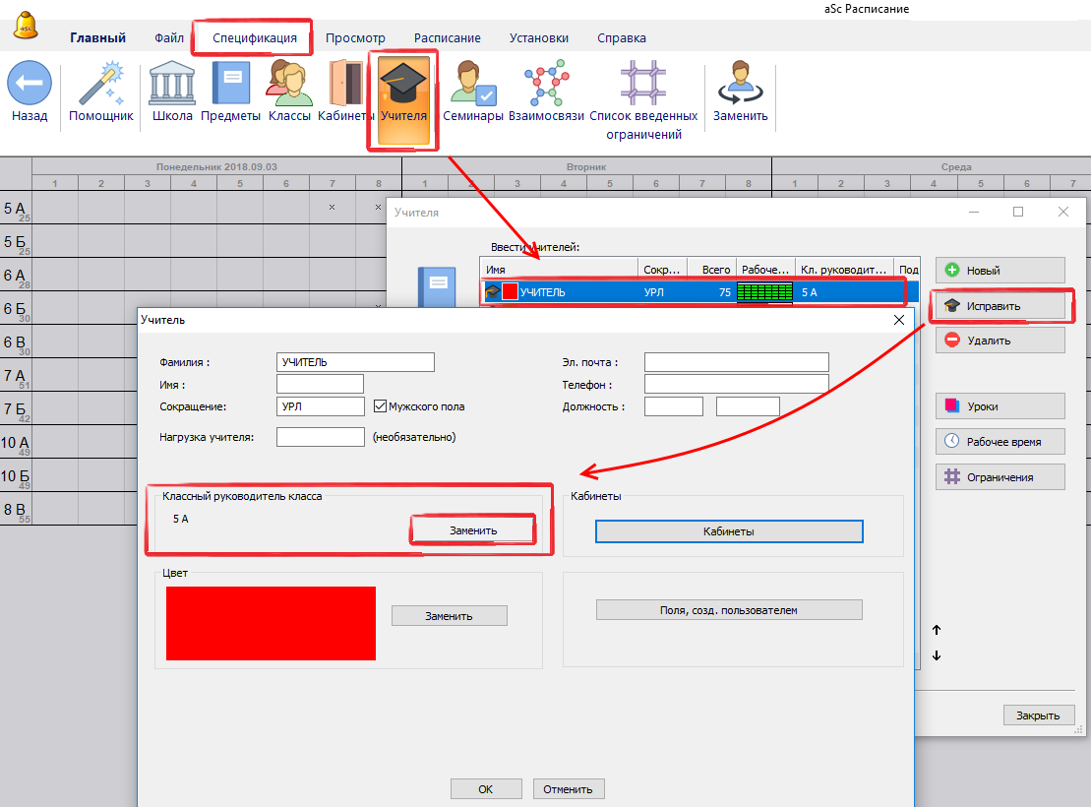Open Список введенных ограничений icon
The image size is (1091, 808).
(643, 85)
